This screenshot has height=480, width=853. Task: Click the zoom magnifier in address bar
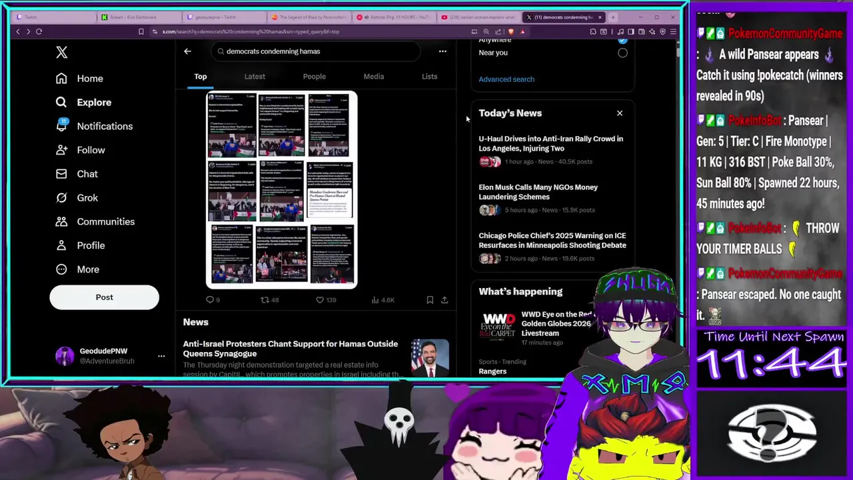tap(486, 31)
